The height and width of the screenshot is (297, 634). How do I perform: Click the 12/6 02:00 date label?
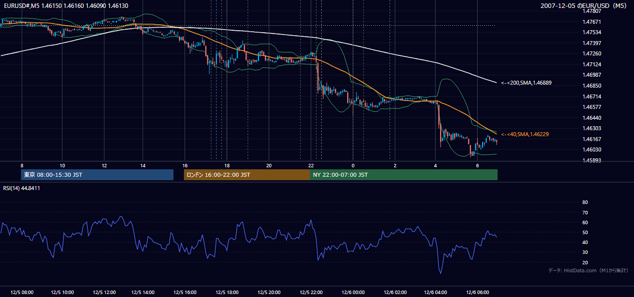tap(395, 293)
